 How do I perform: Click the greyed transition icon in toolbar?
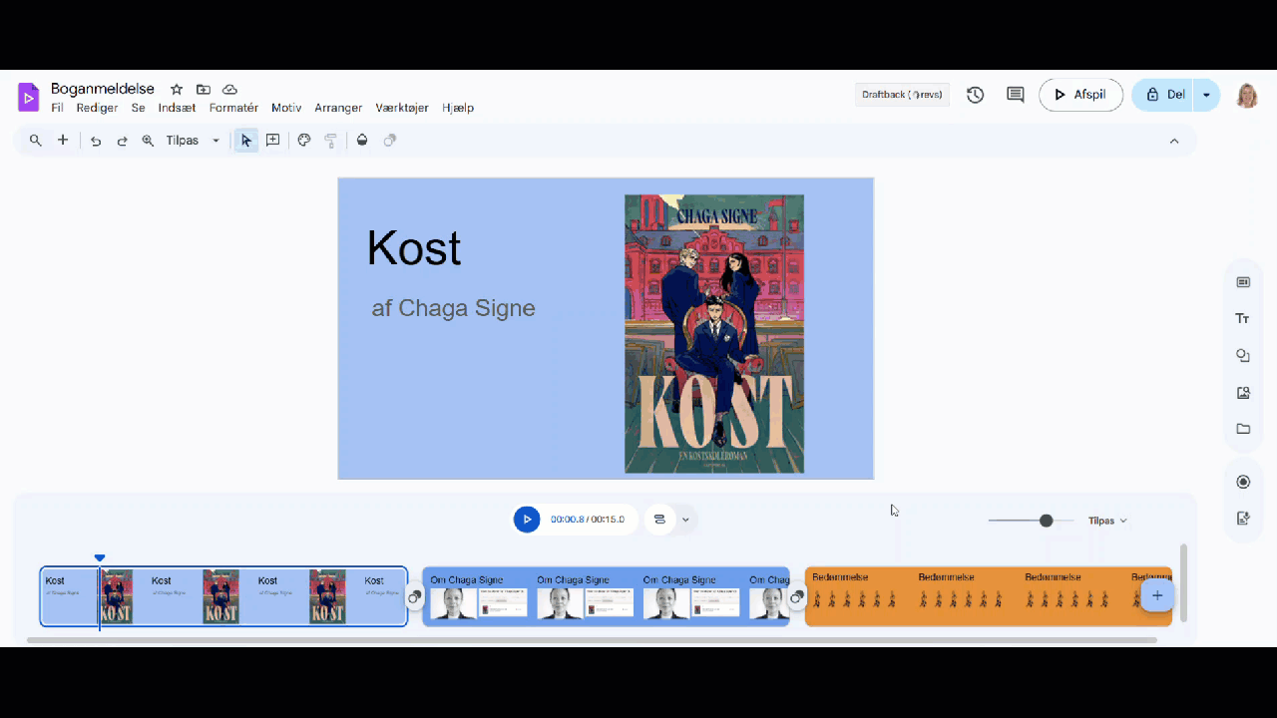[390, 141]
